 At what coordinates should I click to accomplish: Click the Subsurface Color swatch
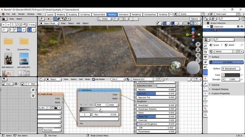click(x=166, y=86)
